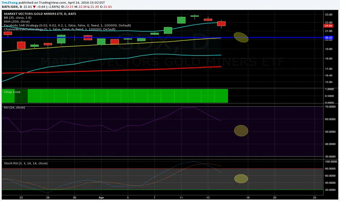Click the 11 date label on the time axis

pos(181,197)
